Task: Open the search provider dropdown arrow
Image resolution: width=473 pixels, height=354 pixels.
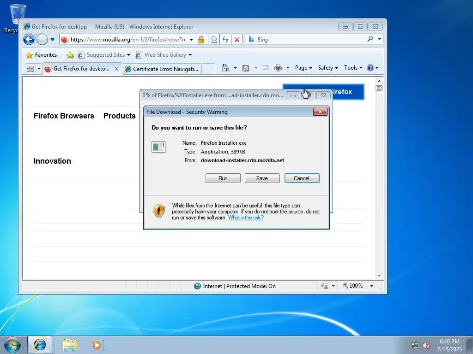Action: point(379,39)
